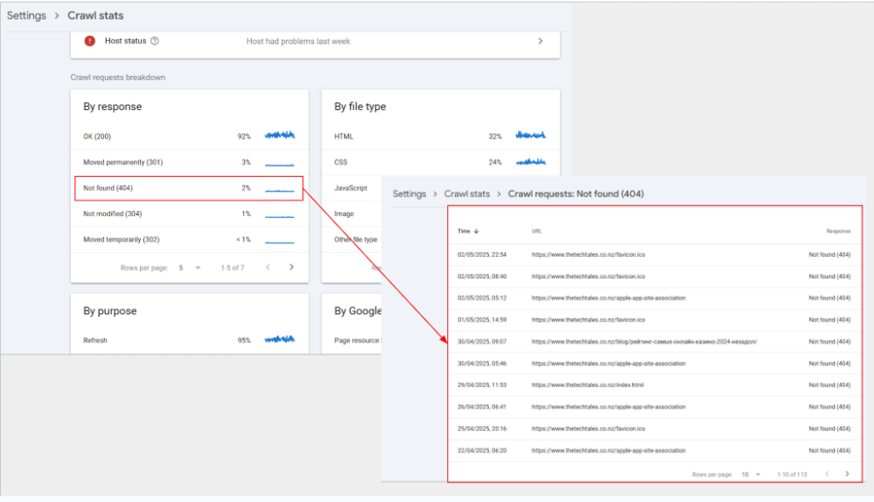Go to previous page of By response table
This screenshot has height=502, width=874.
[x=268, y=267]
